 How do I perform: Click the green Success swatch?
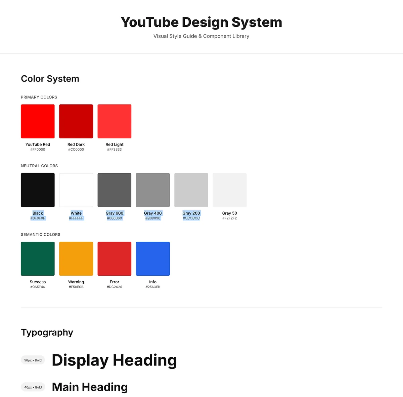tap(38, 259)
